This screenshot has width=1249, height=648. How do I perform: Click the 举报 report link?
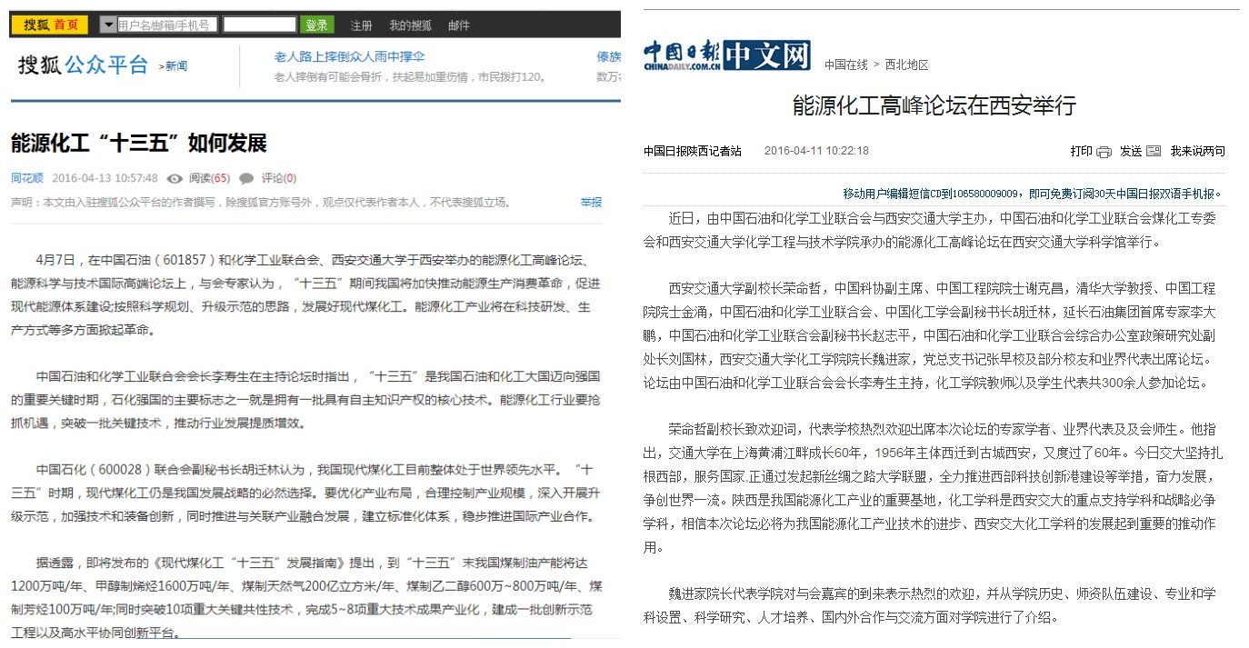point(591,202)
